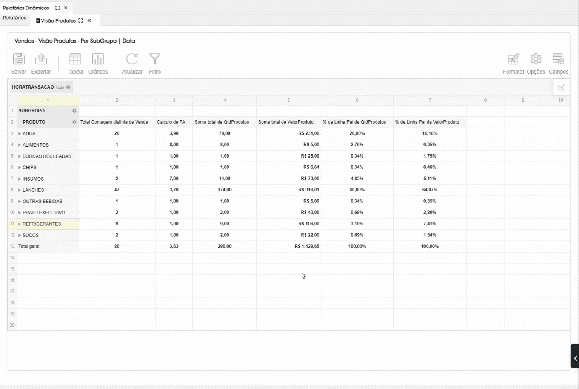Select the Visão Produtos tab
This screenshot has width=579, height=389.
(x=58, y=21)
